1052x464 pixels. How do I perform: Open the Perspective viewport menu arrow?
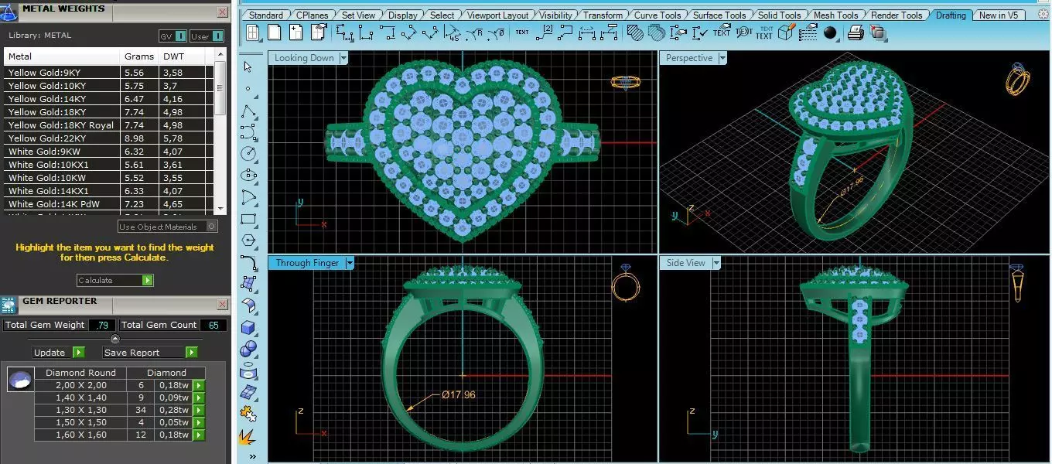coord(722,58)
